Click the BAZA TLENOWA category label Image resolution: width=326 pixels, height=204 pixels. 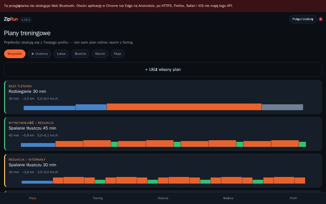tap(20, 86)
